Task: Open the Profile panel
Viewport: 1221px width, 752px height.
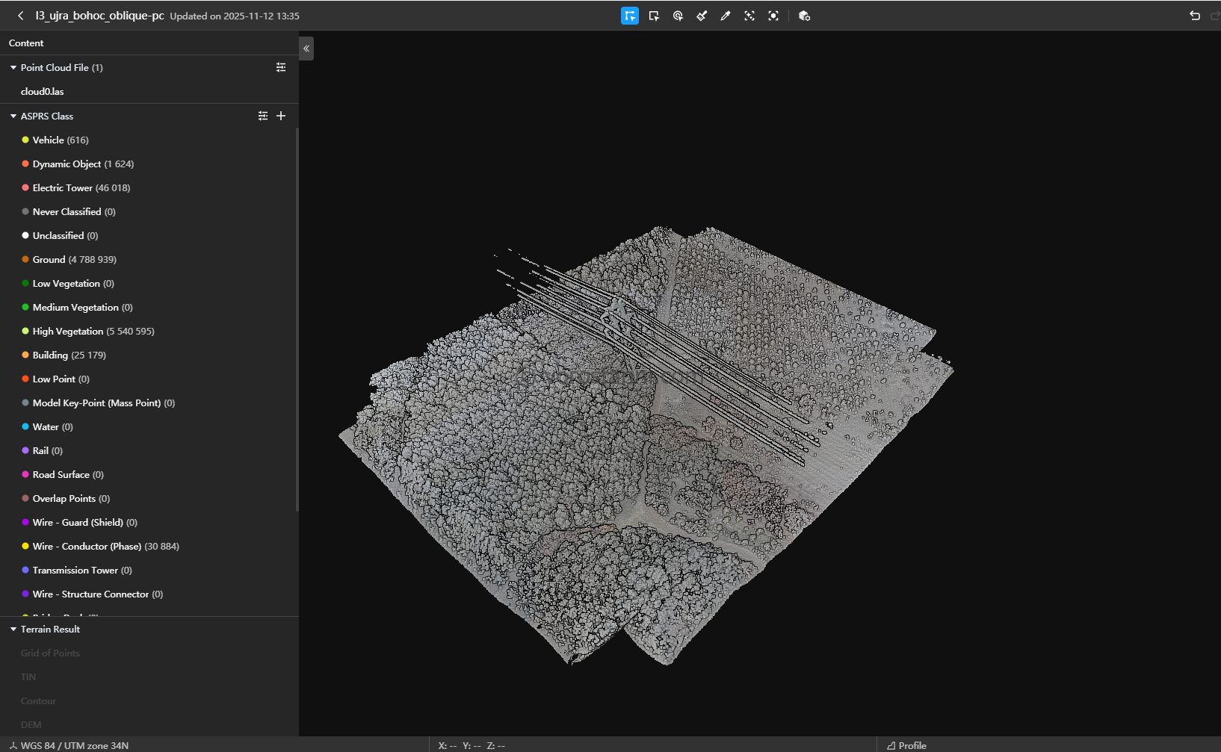Action: [x=906, y=745]
